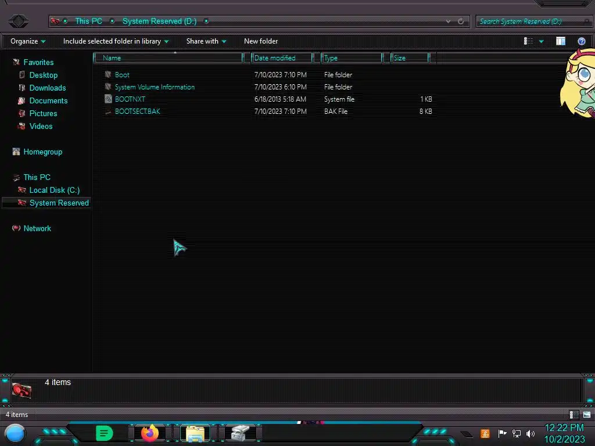Viewport: 595px width, 446px height.
Task: Launch Firefox from the taskbar
Action: [x=150, y=433]
